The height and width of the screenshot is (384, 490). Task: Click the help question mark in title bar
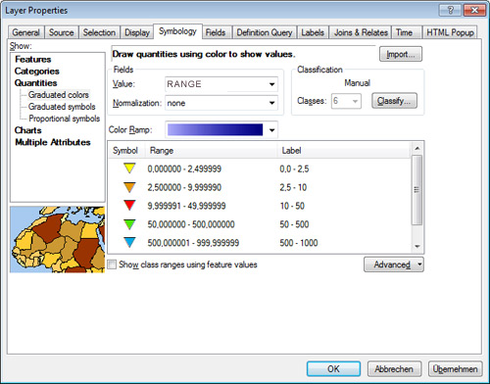(x=450, y=10)
